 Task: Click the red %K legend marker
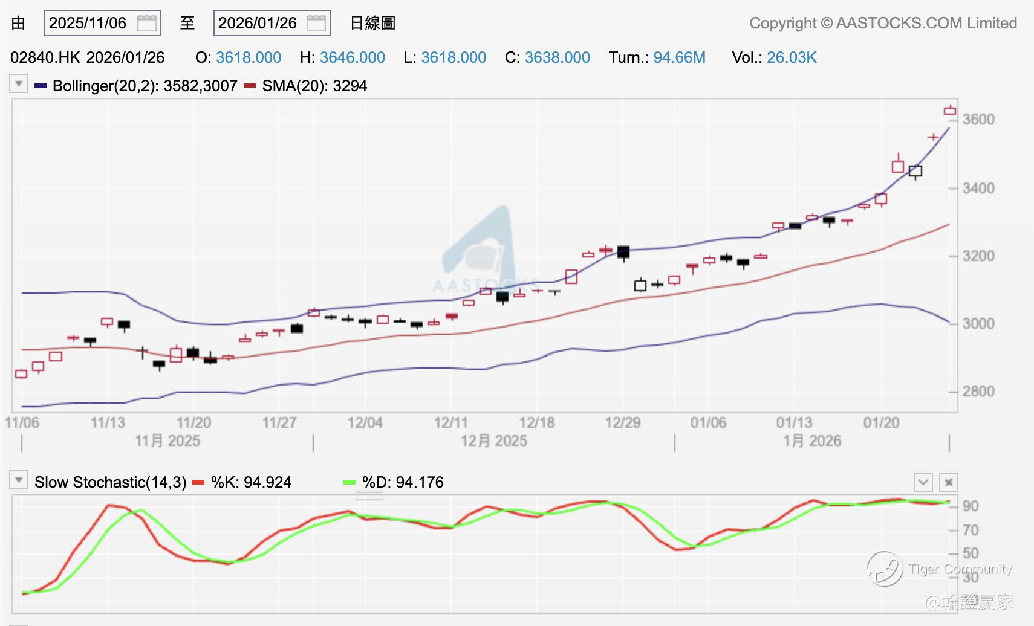[198, 482]
